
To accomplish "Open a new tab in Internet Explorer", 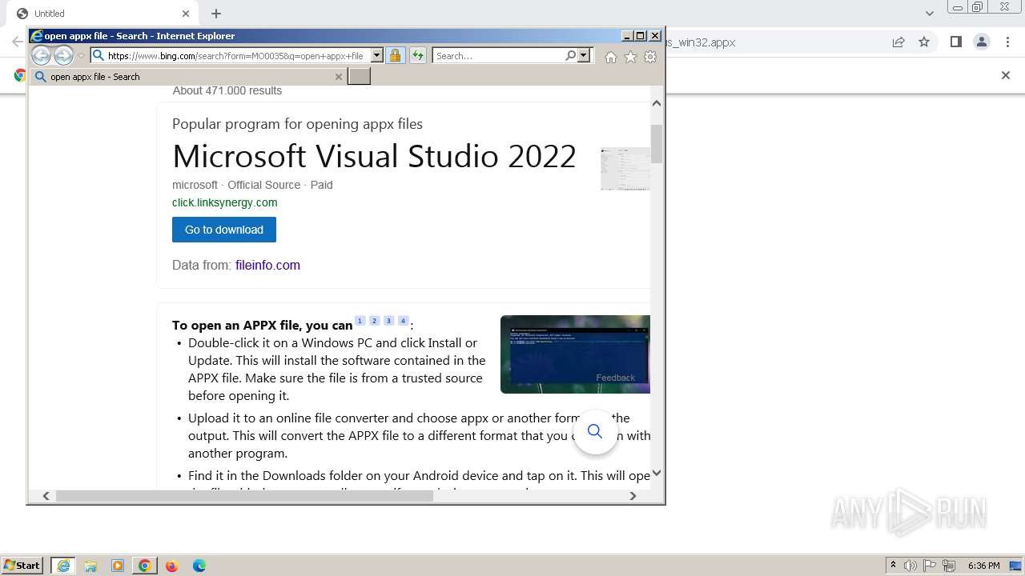I will [359, 76].
